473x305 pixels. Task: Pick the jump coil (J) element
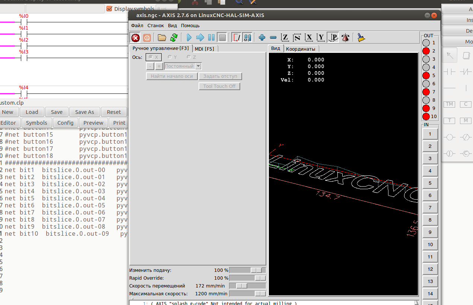(450, 153)
